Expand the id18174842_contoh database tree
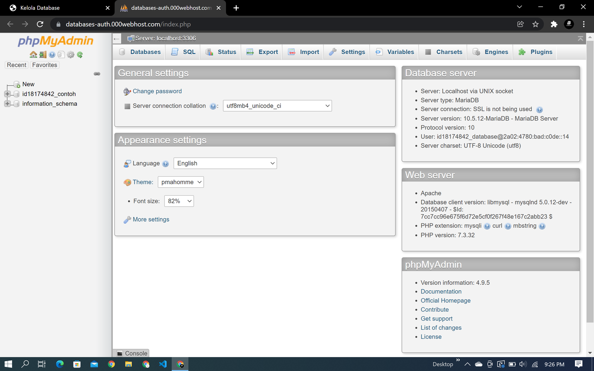 click(7, 94)
